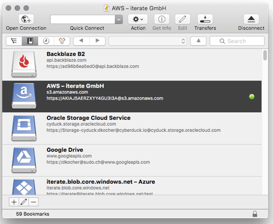Click the Get Info icon
This screenshot has height=224, width=273.
(x=162, y=19)
